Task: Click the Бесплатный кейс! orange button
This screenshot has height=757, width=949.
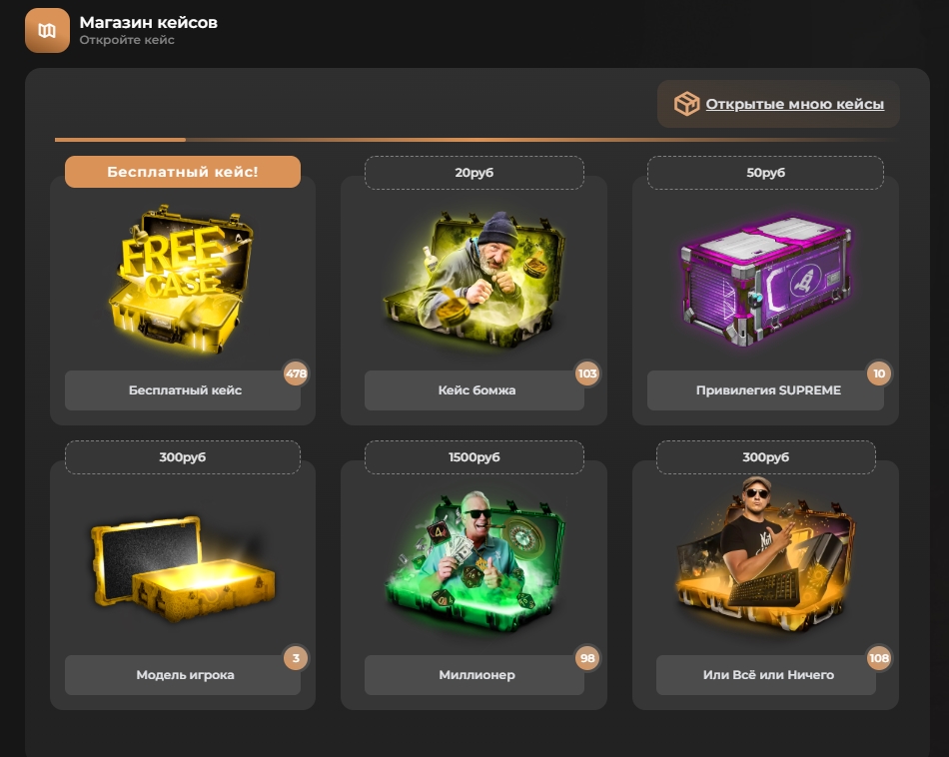Action: 183,172
